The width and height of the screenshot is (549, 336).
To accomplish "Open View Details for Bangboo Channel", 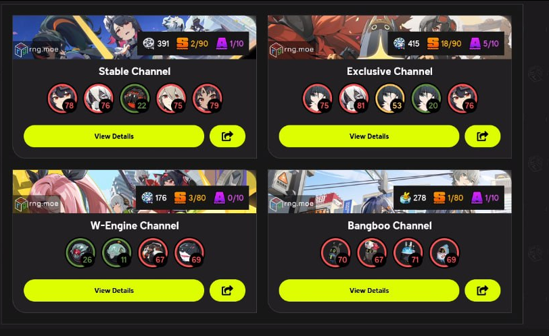I will coord(369,290).
